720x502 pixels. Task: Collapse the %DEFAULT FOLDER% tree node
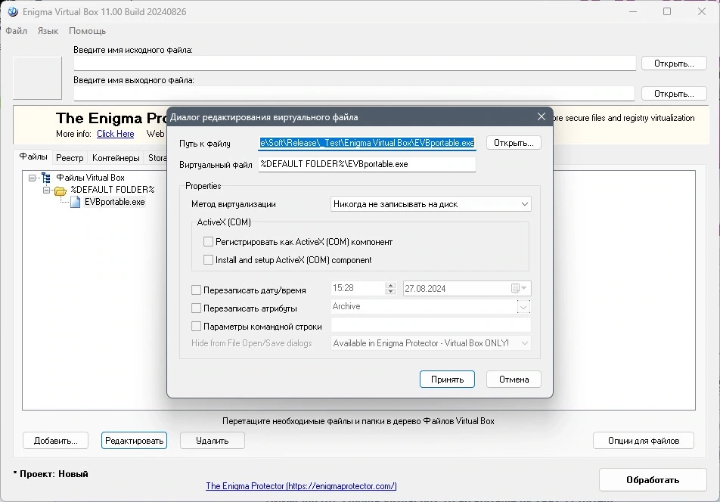coord(46,190)
